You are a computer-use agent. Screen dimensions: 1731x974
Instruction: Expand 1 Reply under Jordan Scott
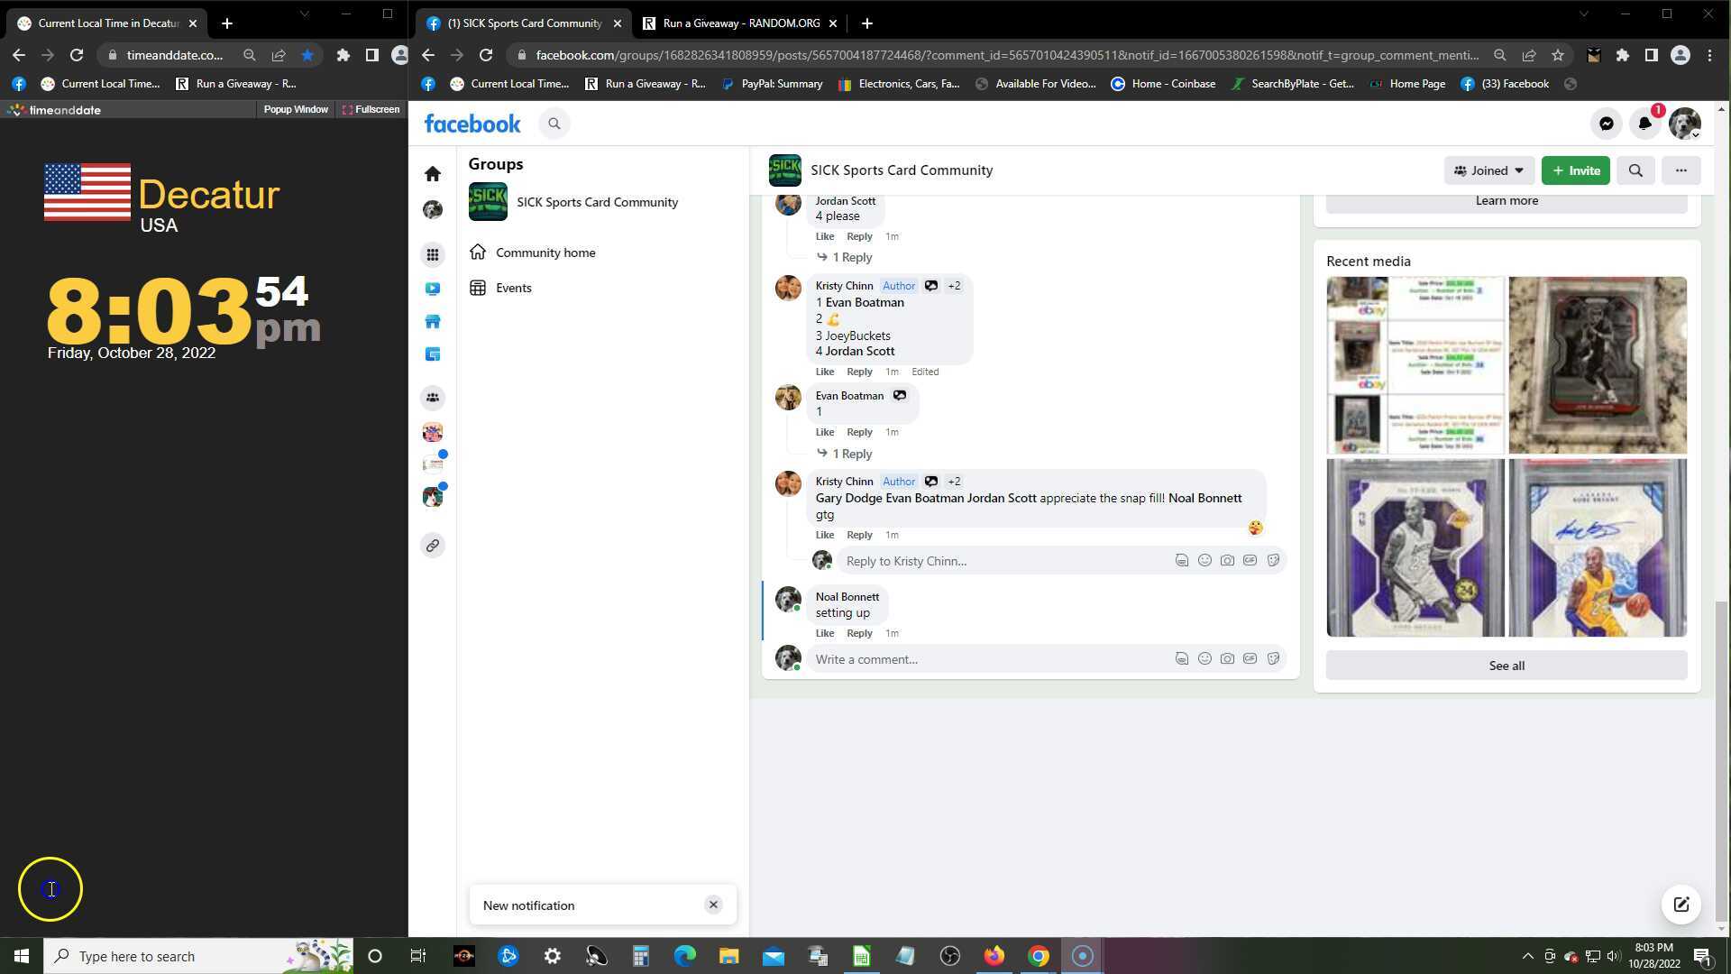point(851,257)
